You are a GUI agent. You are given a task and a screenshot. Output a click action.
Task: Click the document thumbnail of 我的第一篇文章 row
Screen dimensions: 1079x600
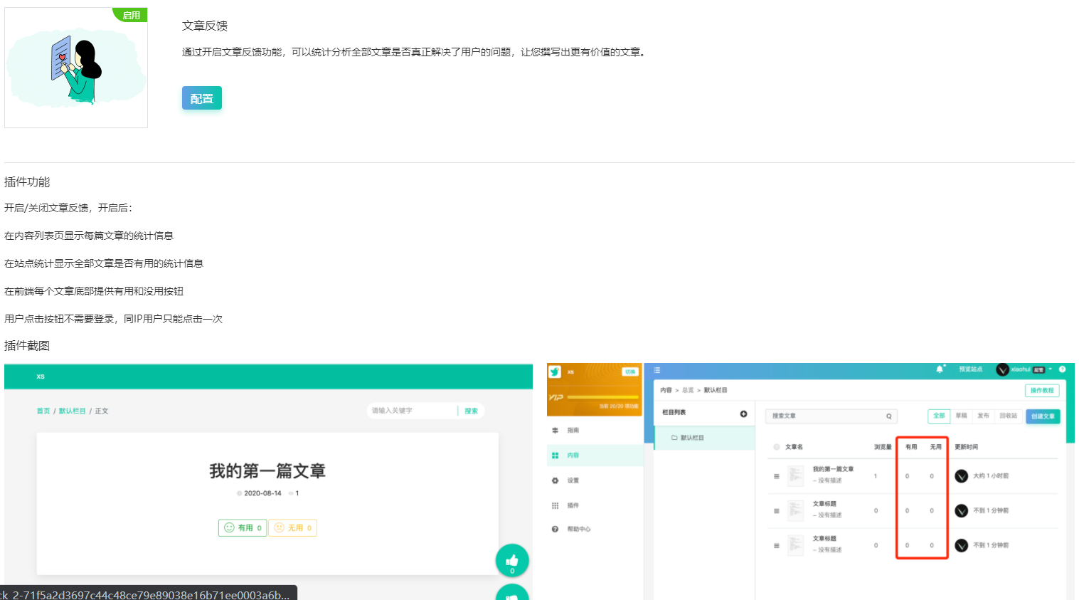click(x=796, y=475)
